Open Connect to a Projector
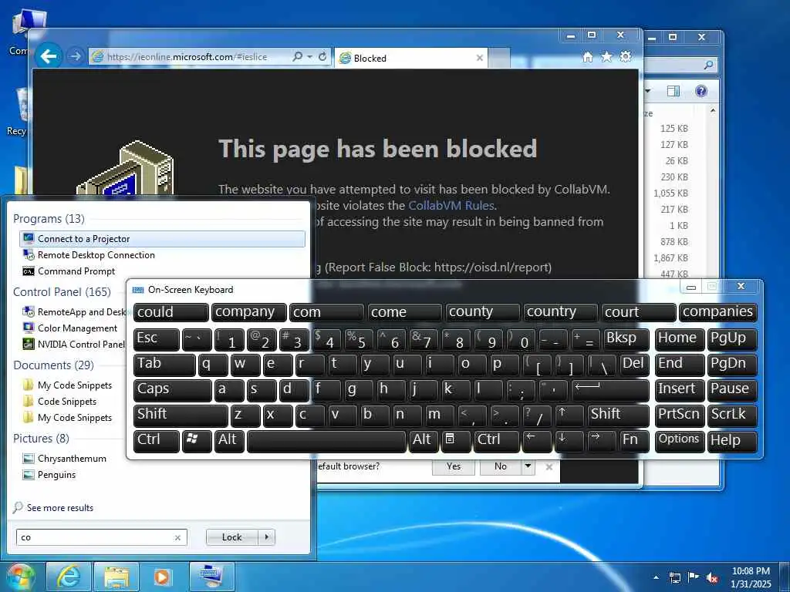This screenshot has height=592, width=790. pyautogui.click(x=162, y=239)
